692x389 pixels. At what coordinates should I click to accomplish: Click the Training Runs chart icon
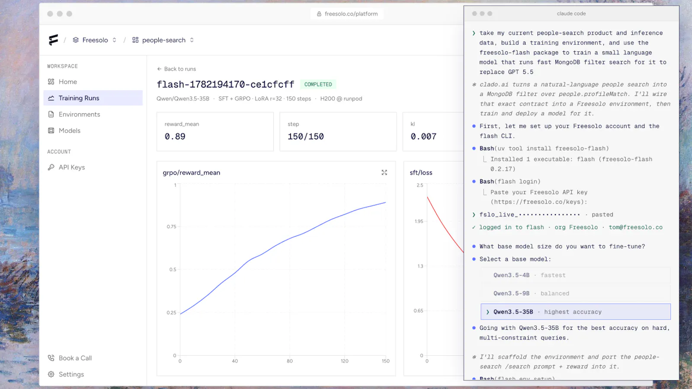[51, 98]
